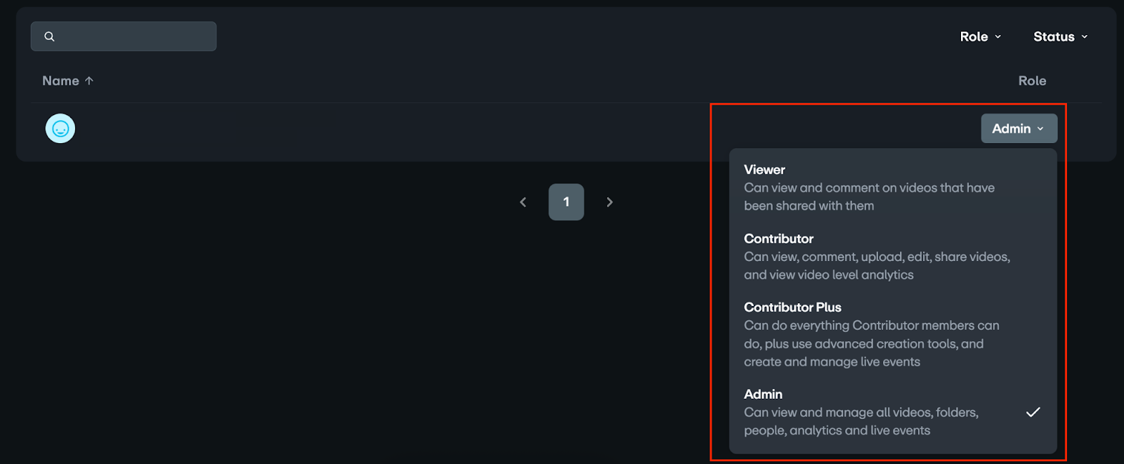
Task: Select the Admin role option
Action: pos(861,412)
